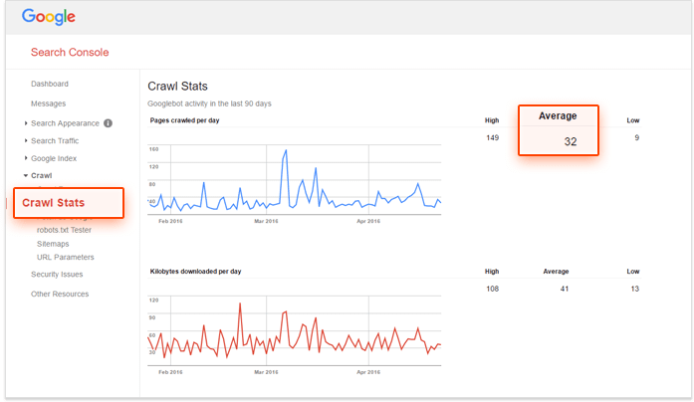Click the High value 149 for pages crawled

pos(492,137)
